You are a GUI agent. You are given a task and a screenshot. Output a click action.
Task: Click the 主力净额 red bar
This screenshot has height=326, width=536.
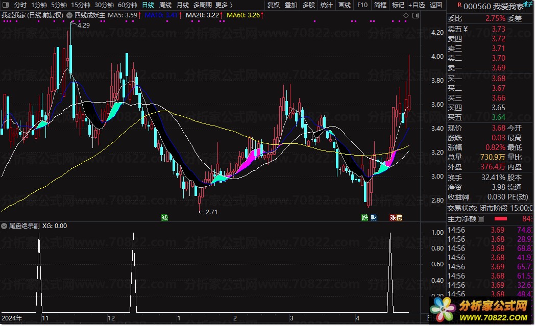(x=501, y=219)
